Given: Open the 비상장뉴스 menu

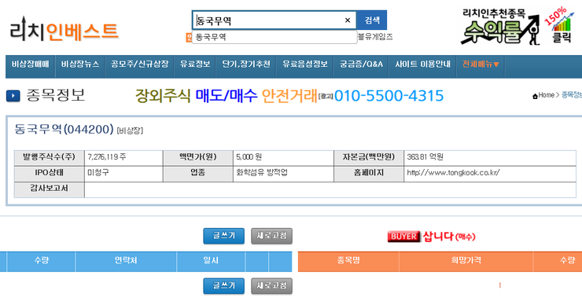Looking at the screenshot, I should tap(80, 64).
